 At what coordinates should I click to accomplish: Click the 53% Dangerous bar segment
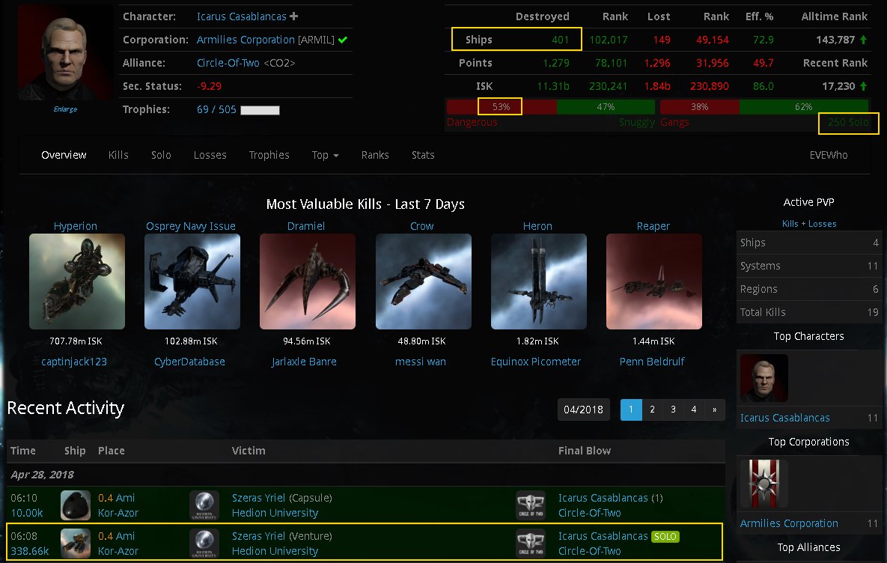click(x=502, y=106)
